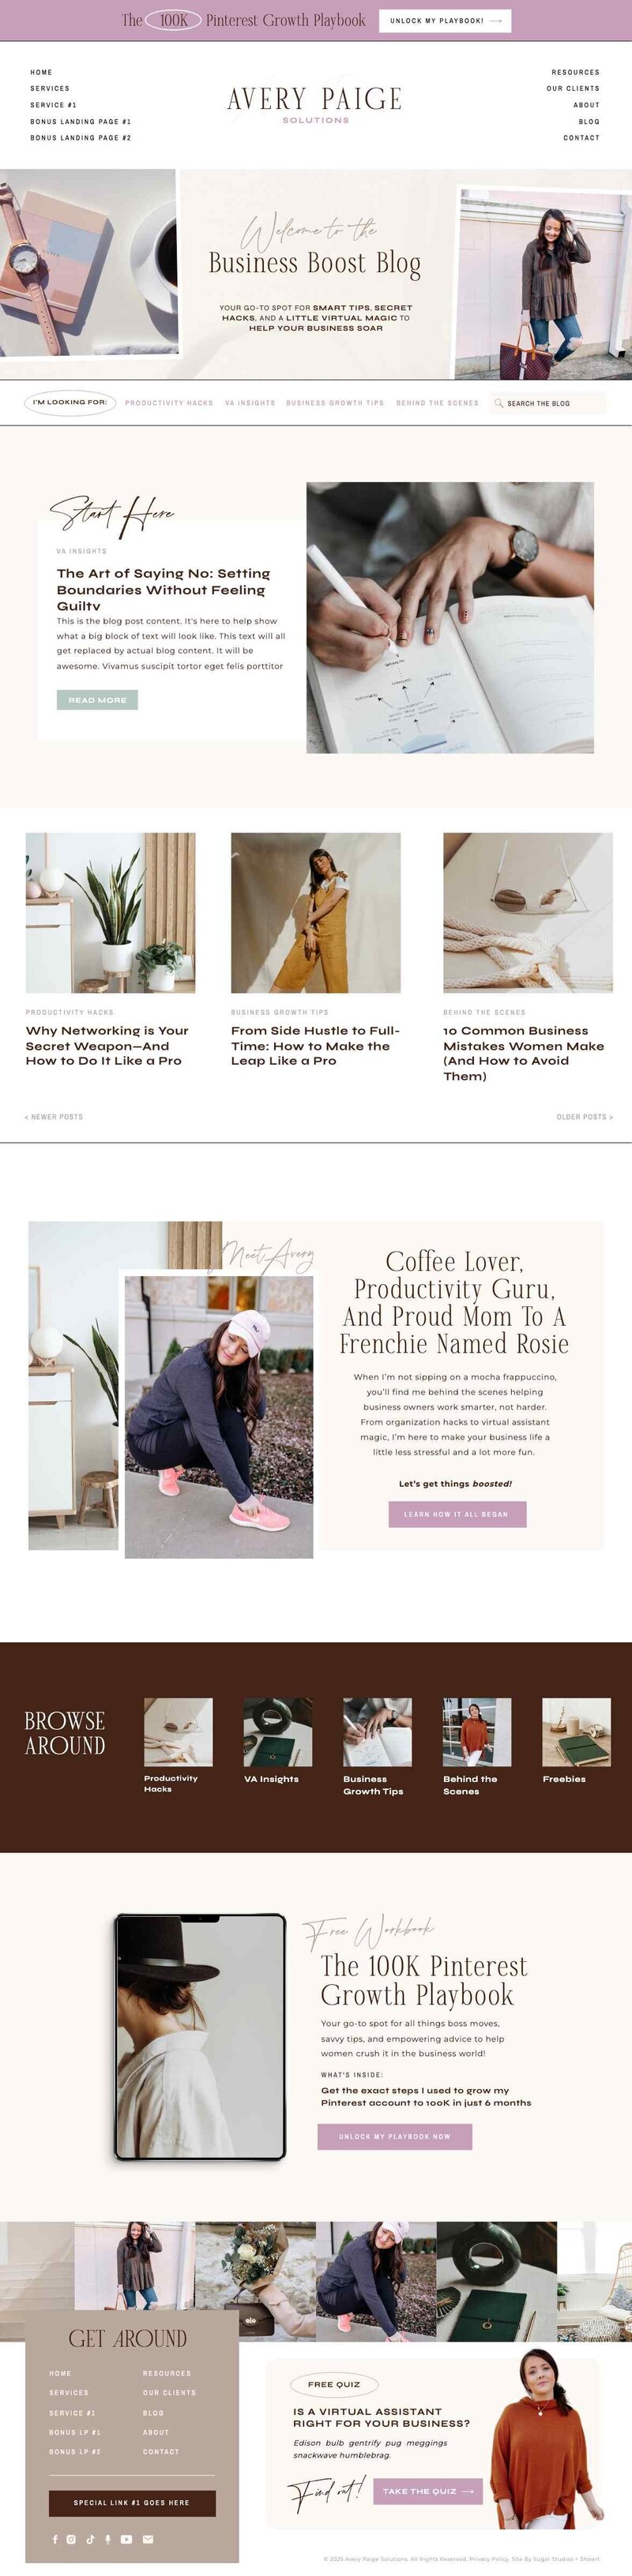Open the Why Networking is Your Secret Weapon post

tap(107, 1045)
